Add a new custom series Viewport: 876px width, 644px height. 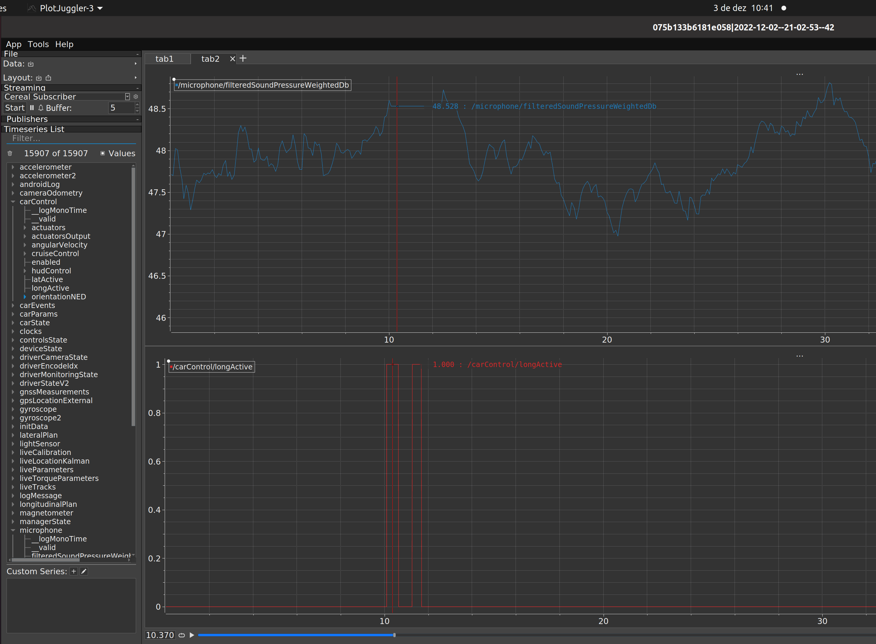click(x=74, y=572)
